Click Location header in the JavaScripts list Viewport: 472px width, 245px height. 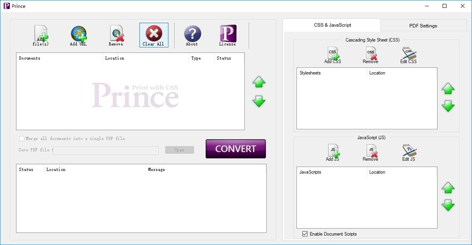click(402, 172)
